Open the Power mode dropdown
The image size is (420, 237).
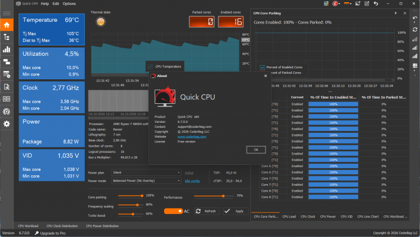(x=147, y=181)
